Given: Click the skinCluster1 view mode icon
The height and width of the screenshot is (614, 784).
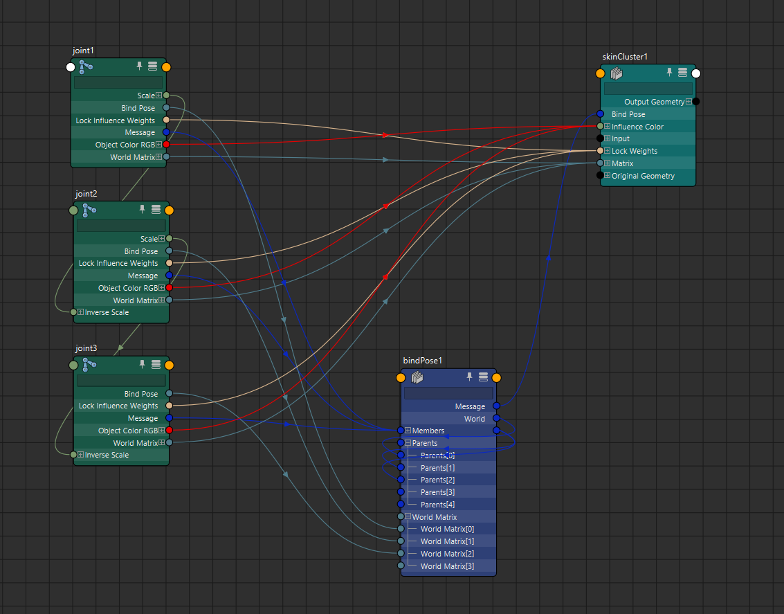Looking at the screenshot, I should (682, 72).
